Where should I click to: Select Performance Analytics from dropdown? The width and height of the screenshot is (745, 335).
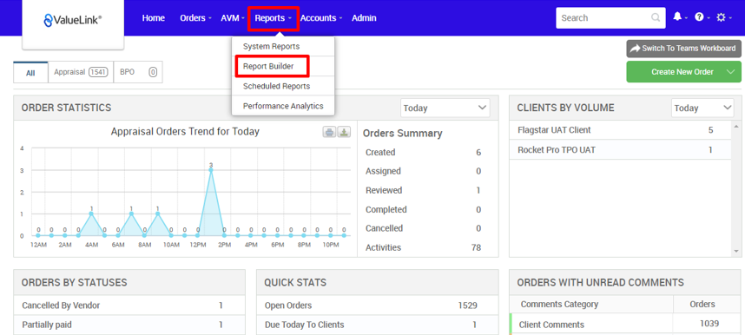click(x=283, y=106)
